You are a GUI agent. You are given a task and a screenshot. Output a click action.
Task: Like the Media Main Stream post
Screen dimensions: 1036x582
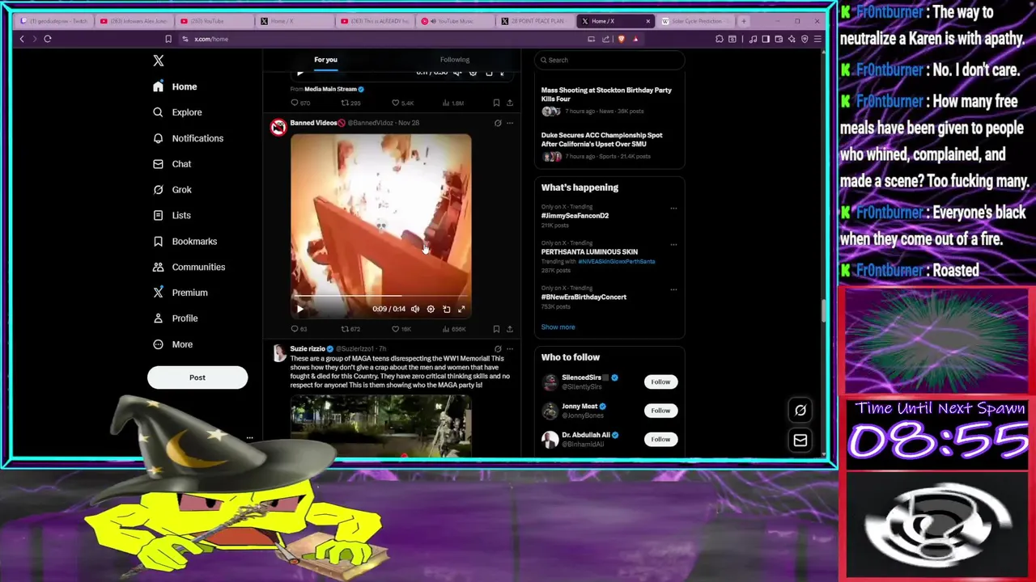402,103
